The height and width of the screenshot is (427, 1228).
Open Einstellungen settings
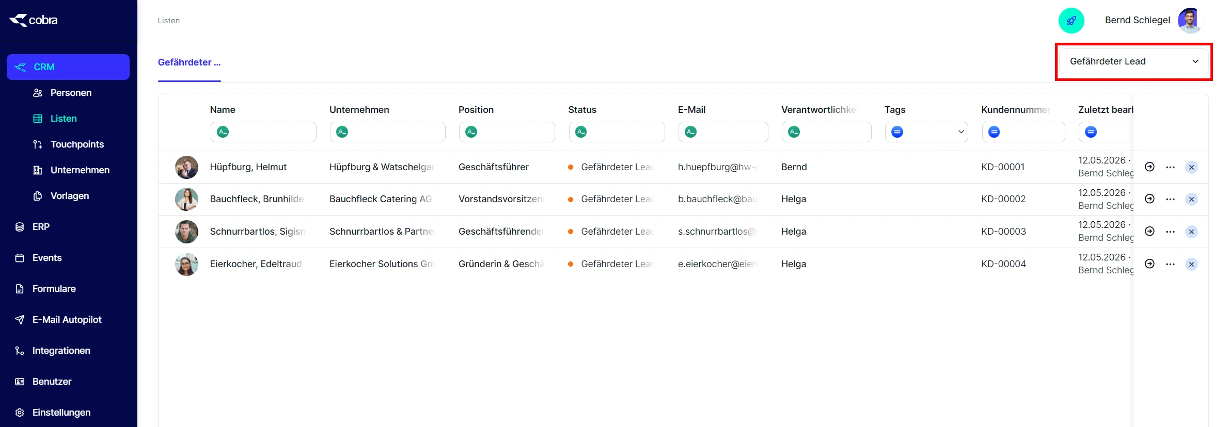point(61,413)
